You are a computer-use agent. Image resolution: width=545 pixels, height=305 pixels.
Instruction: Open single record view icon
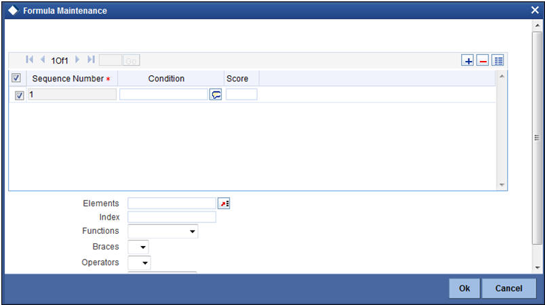tap(498, 60)
